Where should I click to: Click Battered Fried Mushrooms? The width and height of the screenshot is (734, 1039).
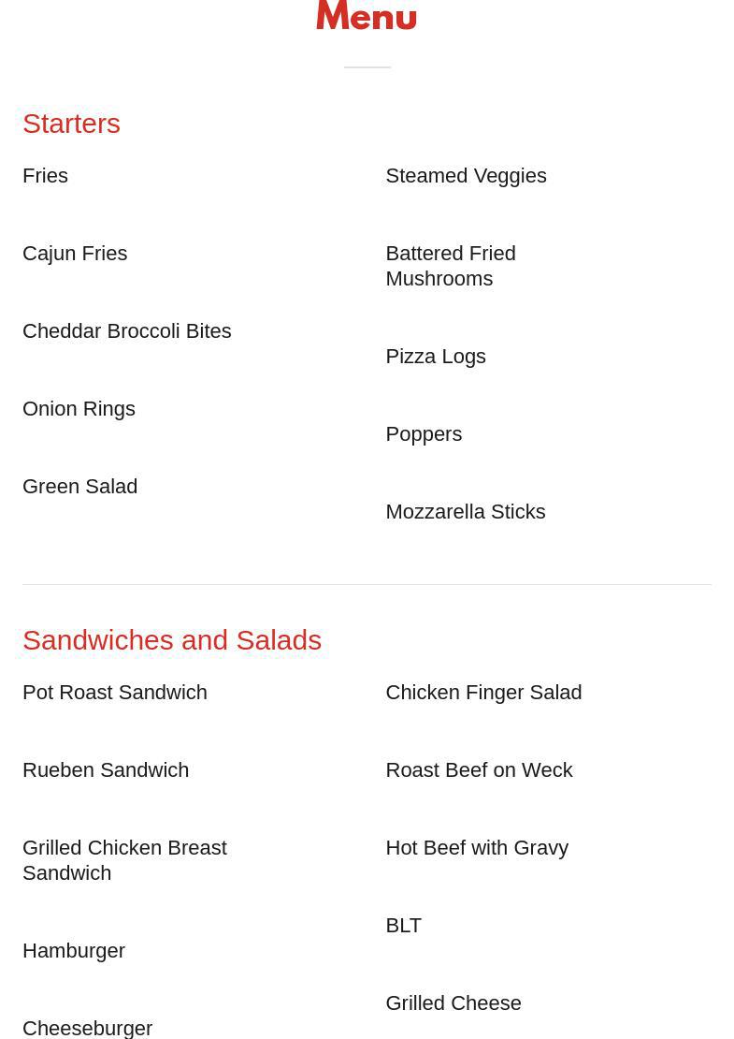[450, 266]
